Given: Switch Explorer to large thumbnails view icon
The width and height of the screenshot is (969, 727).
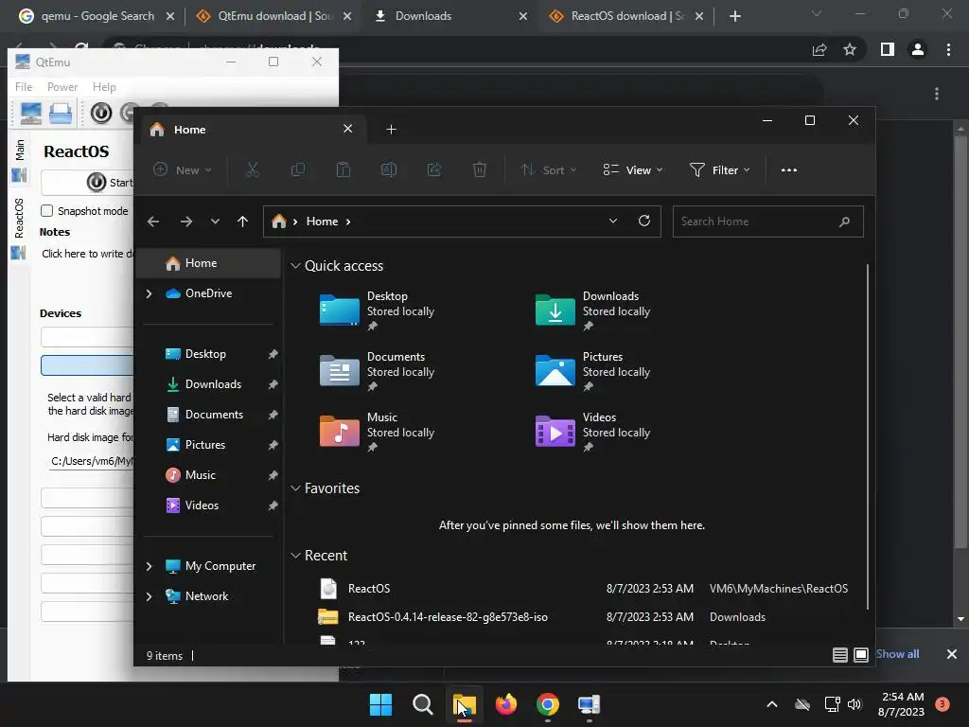Looking at the screenshot, I should (861, 655).
